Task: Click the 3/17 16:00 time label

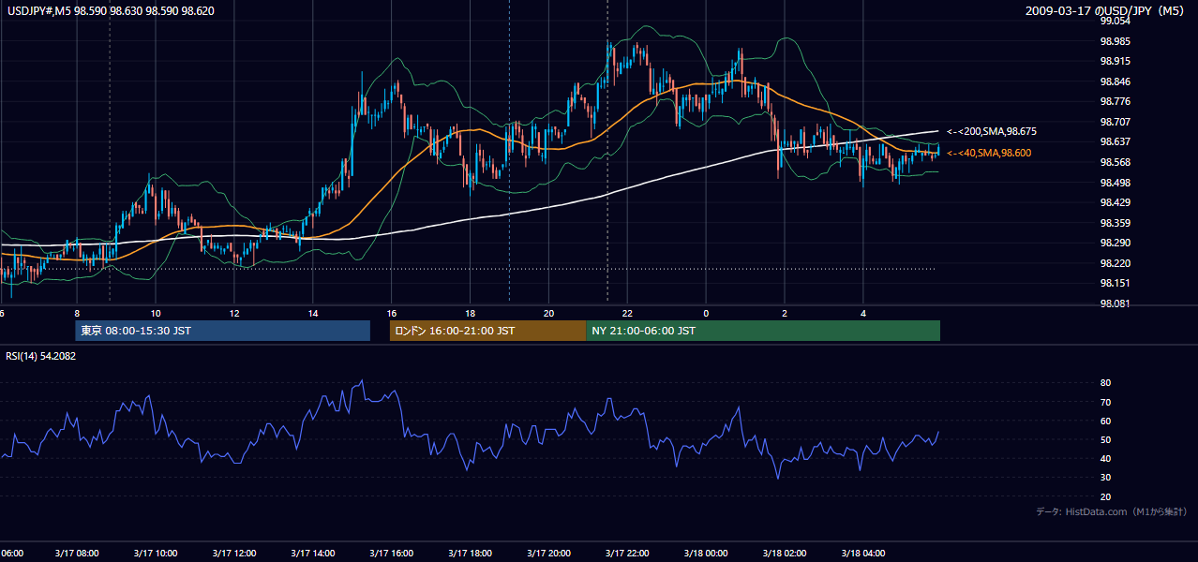Action: pyautogui.click(x=392, y=554)
